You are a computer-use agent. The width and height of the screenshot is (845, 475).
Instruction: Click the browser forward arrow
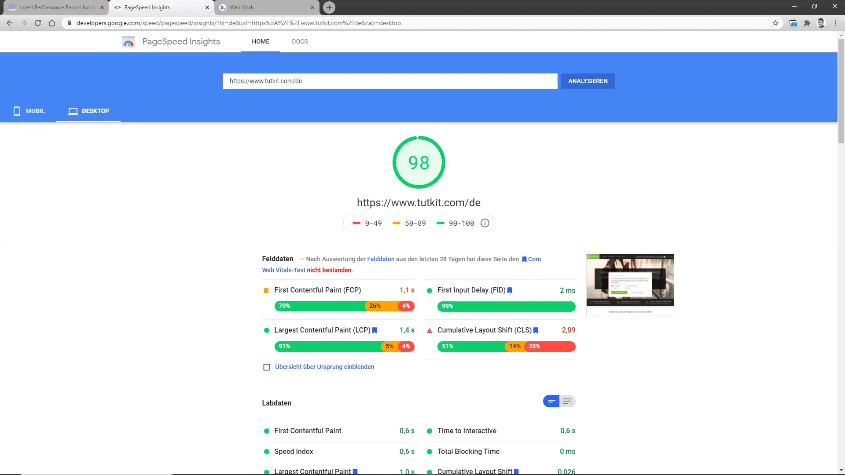24,23
